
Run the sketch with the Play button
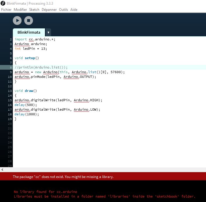17,20
